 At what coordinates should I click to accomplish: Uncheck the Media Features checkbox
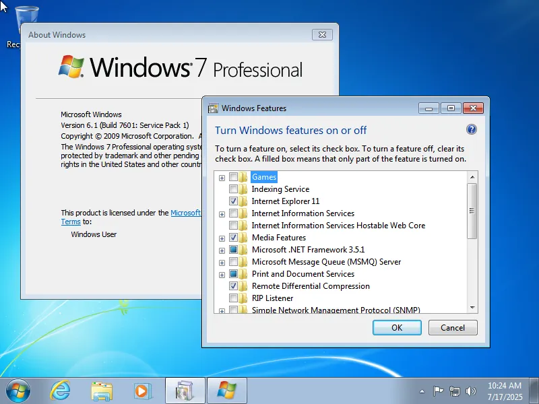coord(233,238)
